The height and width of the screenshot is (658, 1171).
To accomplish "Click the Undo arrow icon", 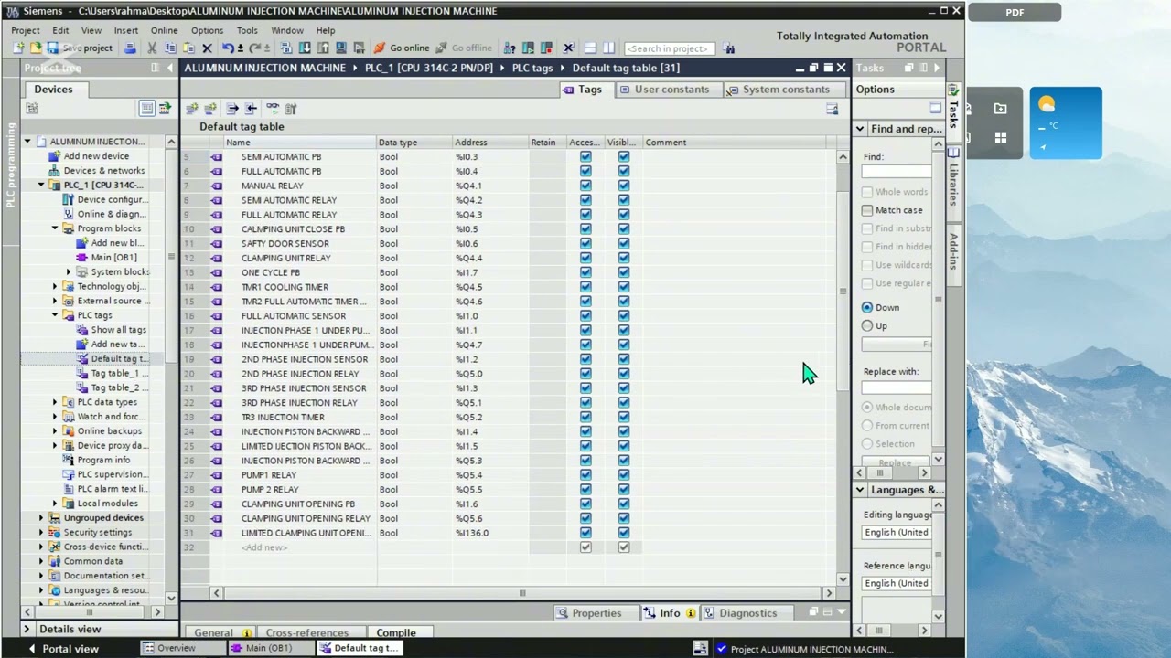I will pos(228,48).
